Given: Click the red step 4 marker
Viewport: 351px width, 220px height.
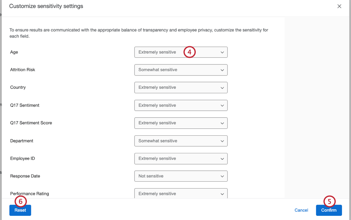Looking at the screenshot, I should [189, 52].
